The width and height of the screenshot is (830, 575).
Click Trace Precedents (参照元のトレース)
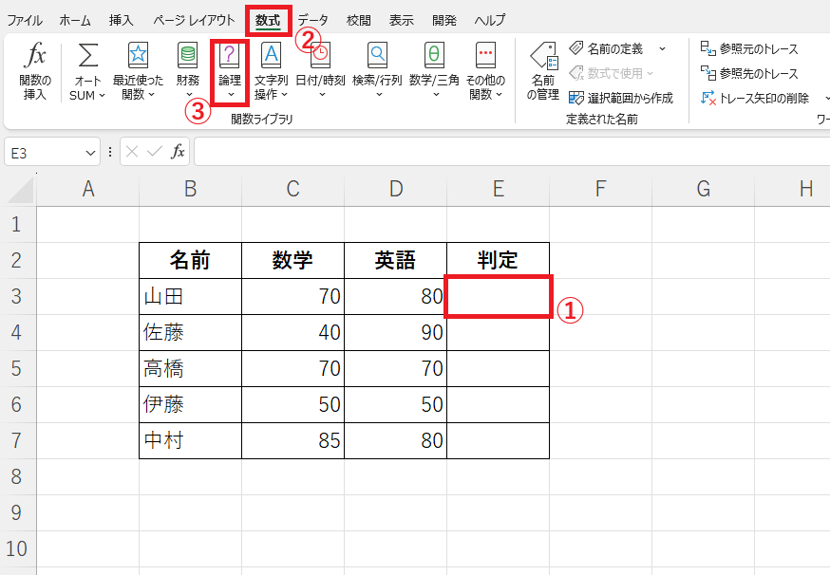pos(748,48)
